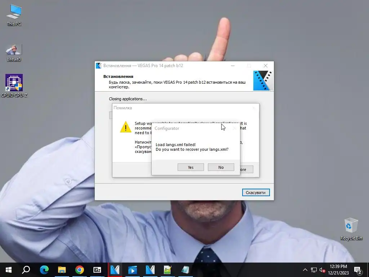The width and height of the screenshot is (369, 277).
Task: Open the notification center icon
Action: pyautogui.click(x=358, y=270)
